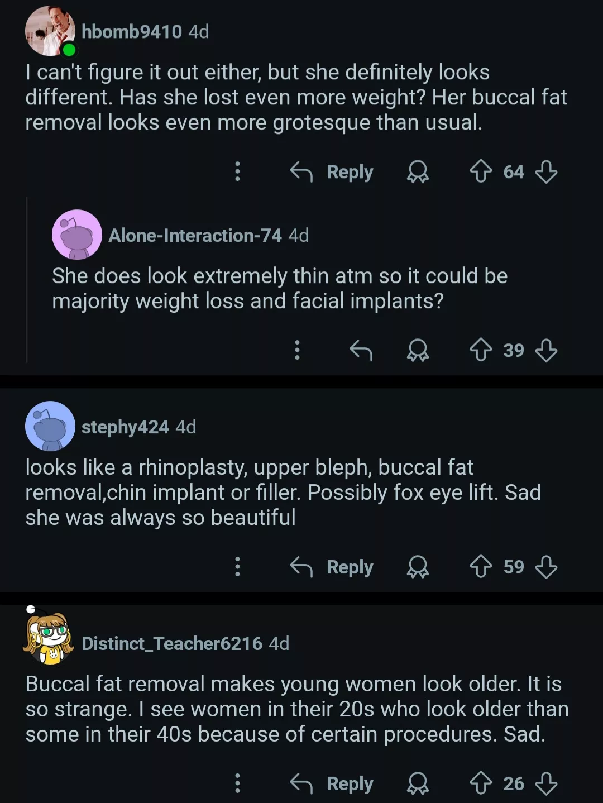Click reply arrow on Alone-Interaction-74's comment

(361, 350)
